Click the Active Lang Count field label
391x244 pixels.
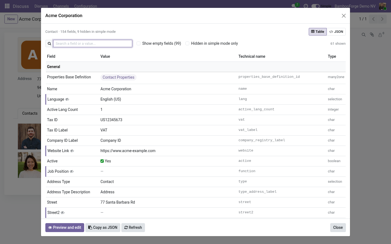(62, 110)
